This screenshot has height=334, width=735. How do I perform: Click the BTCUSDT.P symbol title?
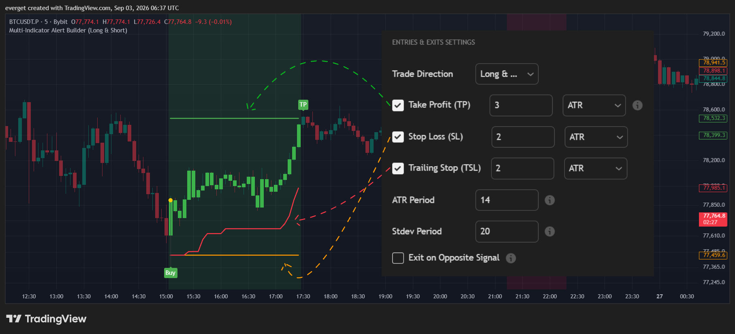pos(24,22)
